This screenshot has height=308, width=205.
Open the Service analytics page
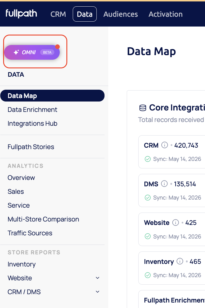click(x=19, y=205)
